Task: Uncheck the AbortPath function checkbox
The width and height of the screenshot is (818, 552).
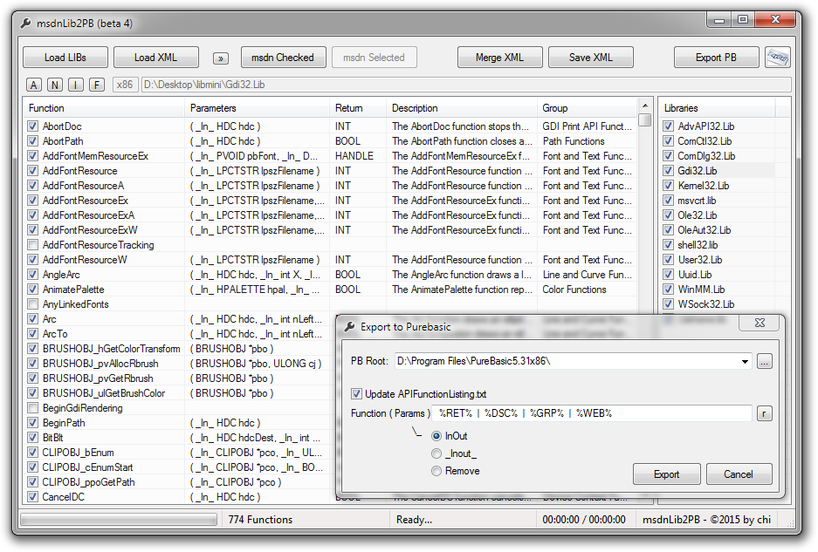Action: (33, 141)
